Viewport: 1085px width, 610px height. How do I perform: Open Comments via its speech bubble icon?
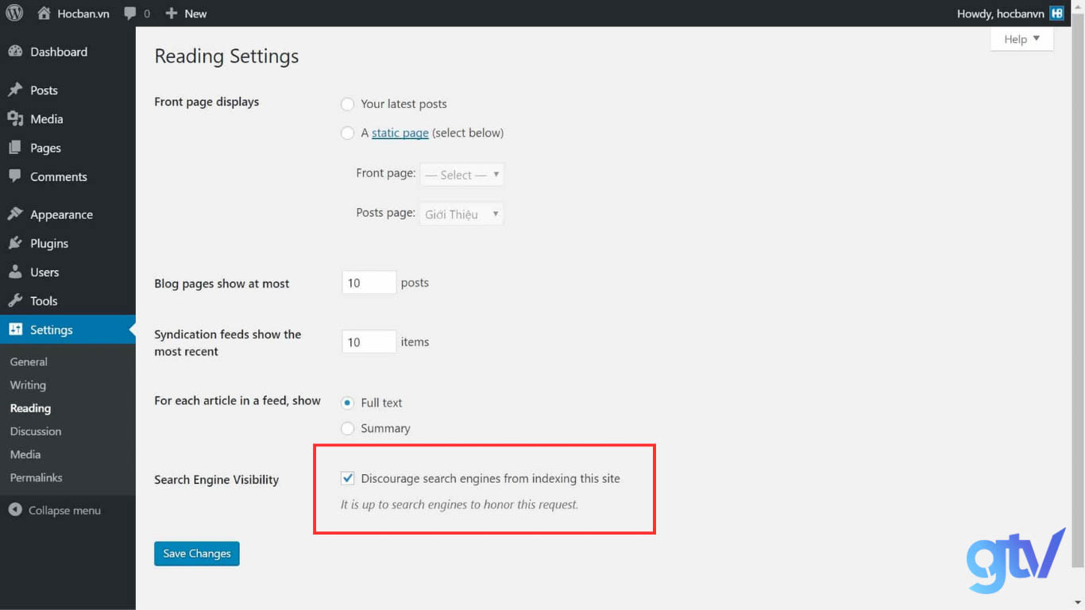[x=14, y=176]
